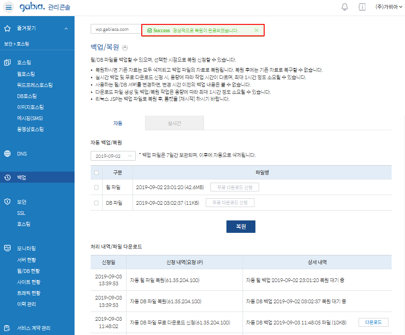Expand the (주)가비아 account dropdown
This screenshot has height=335, width=405.
pos(389,7)
